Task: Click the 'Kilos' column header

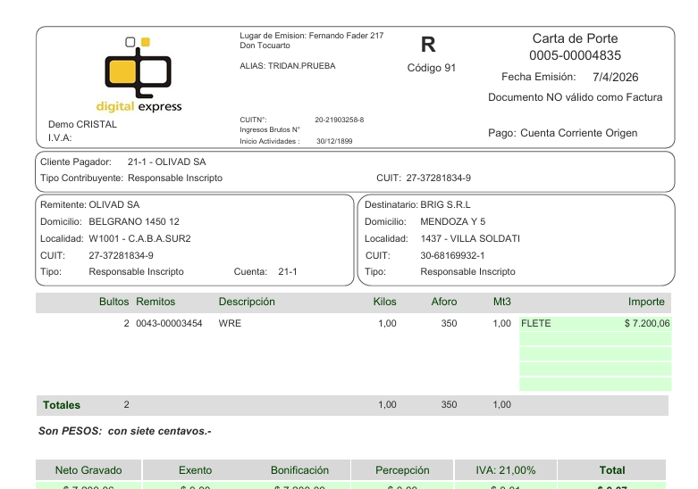Action: tap(384, 302)
